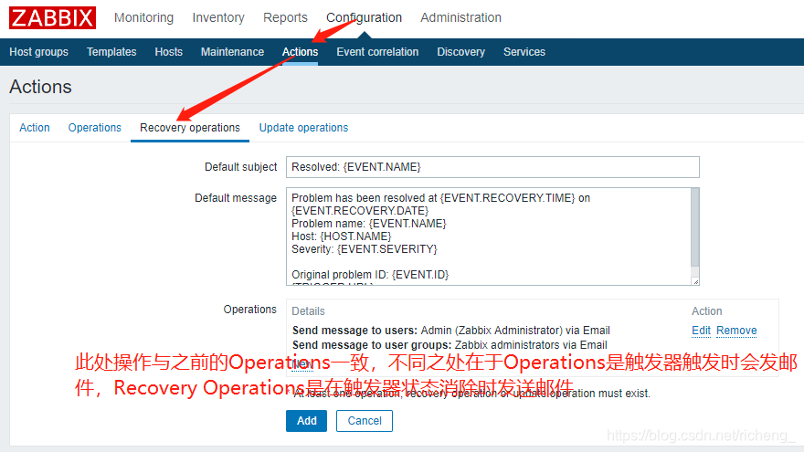Switch to the Action tab

[35, 128]
